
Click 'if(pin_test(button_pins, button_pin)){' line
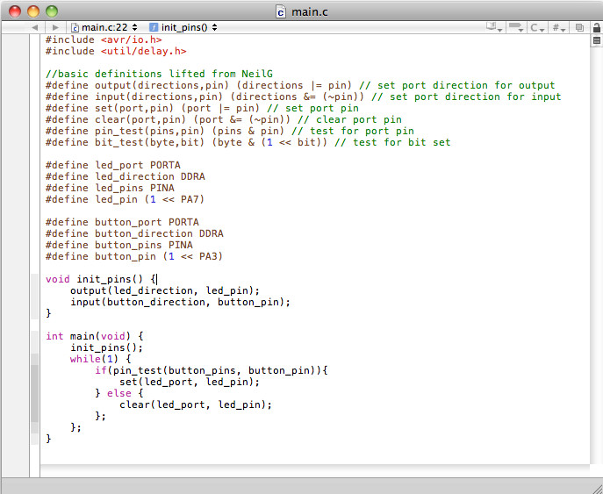212,370
